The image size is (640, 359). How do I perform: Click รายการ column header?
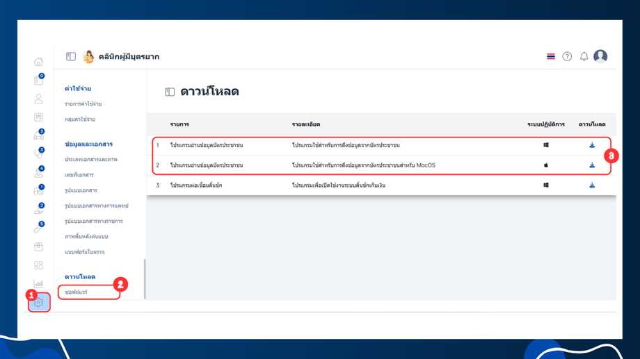click(x=179, y=124)
